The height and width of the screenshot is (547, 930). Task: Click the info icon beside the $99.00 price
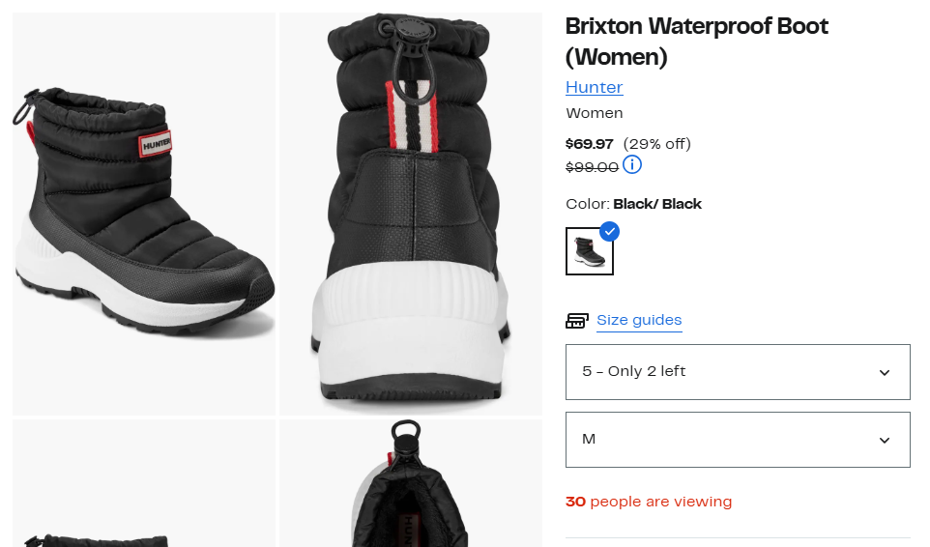(x=632, y=164)
